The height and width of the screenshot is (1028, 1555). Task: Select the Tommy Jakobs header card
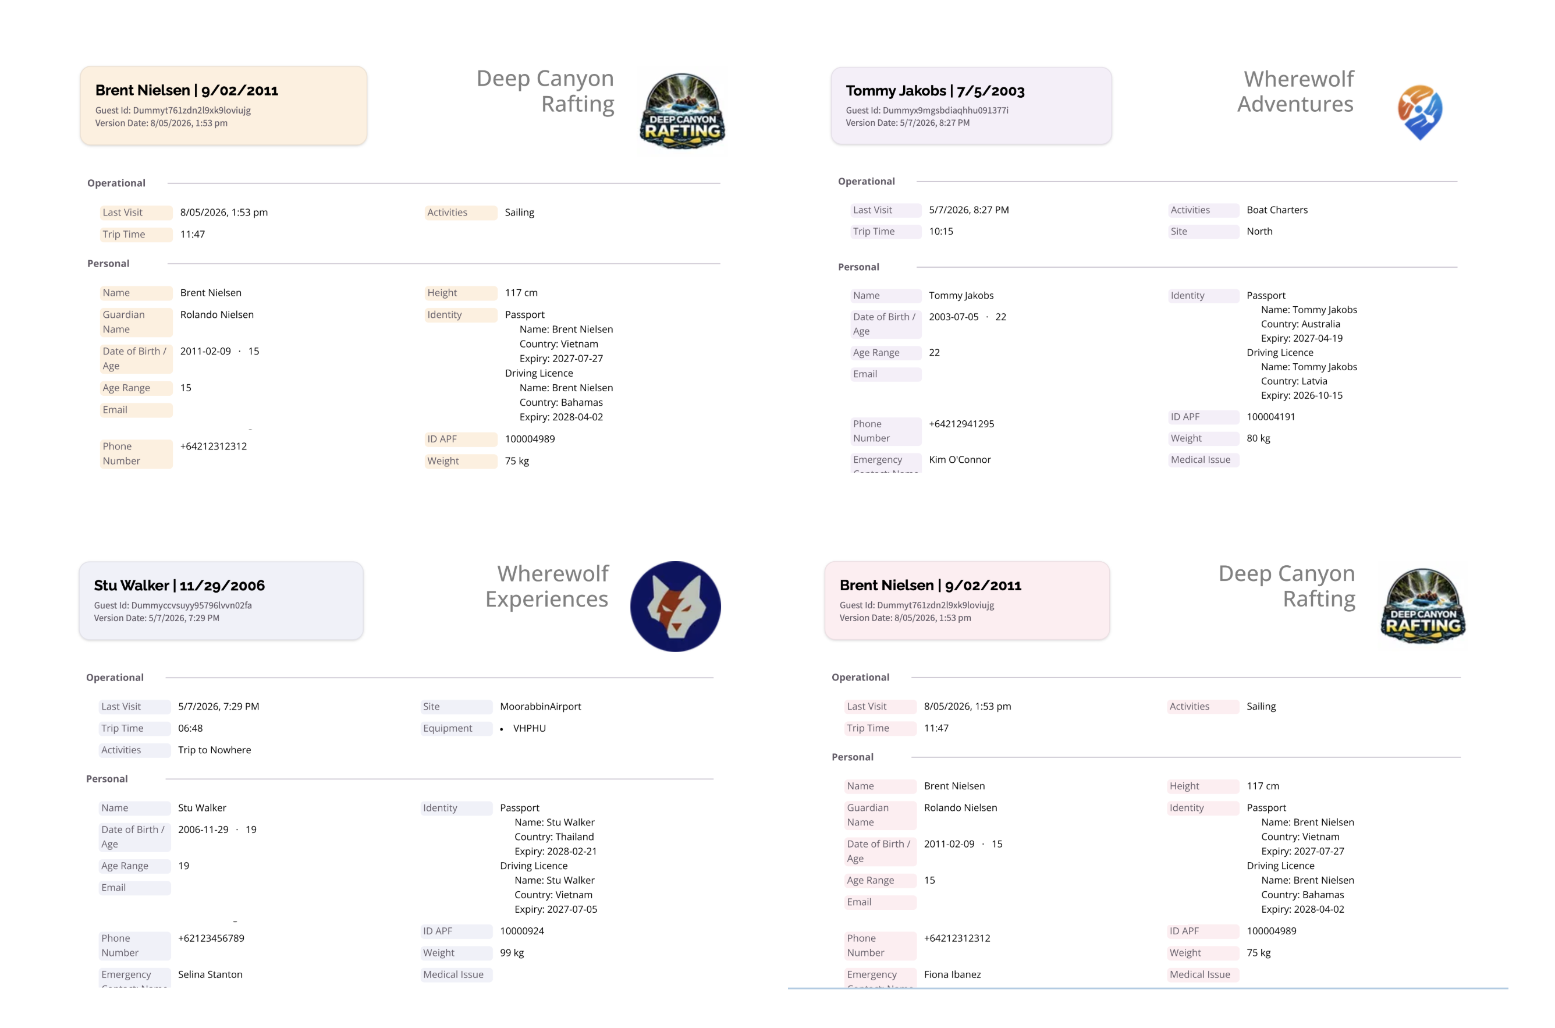pyautogui.click(x=971, y=105)
